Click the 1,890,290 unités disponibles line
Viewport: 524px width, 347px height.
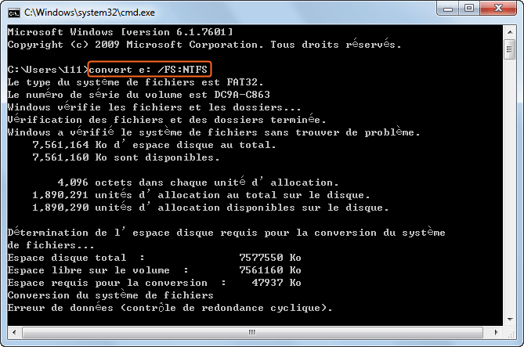[210, 208]
